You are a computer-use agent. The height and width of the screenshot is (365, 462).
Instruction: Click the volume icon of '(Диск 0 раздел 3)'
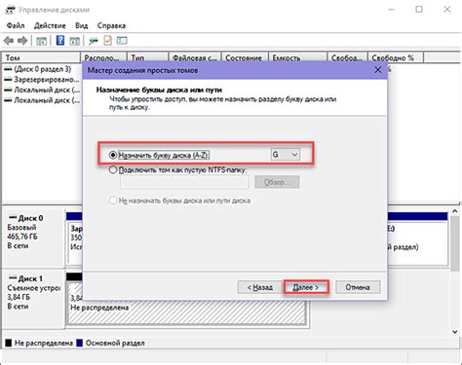[x=8, y=69]
